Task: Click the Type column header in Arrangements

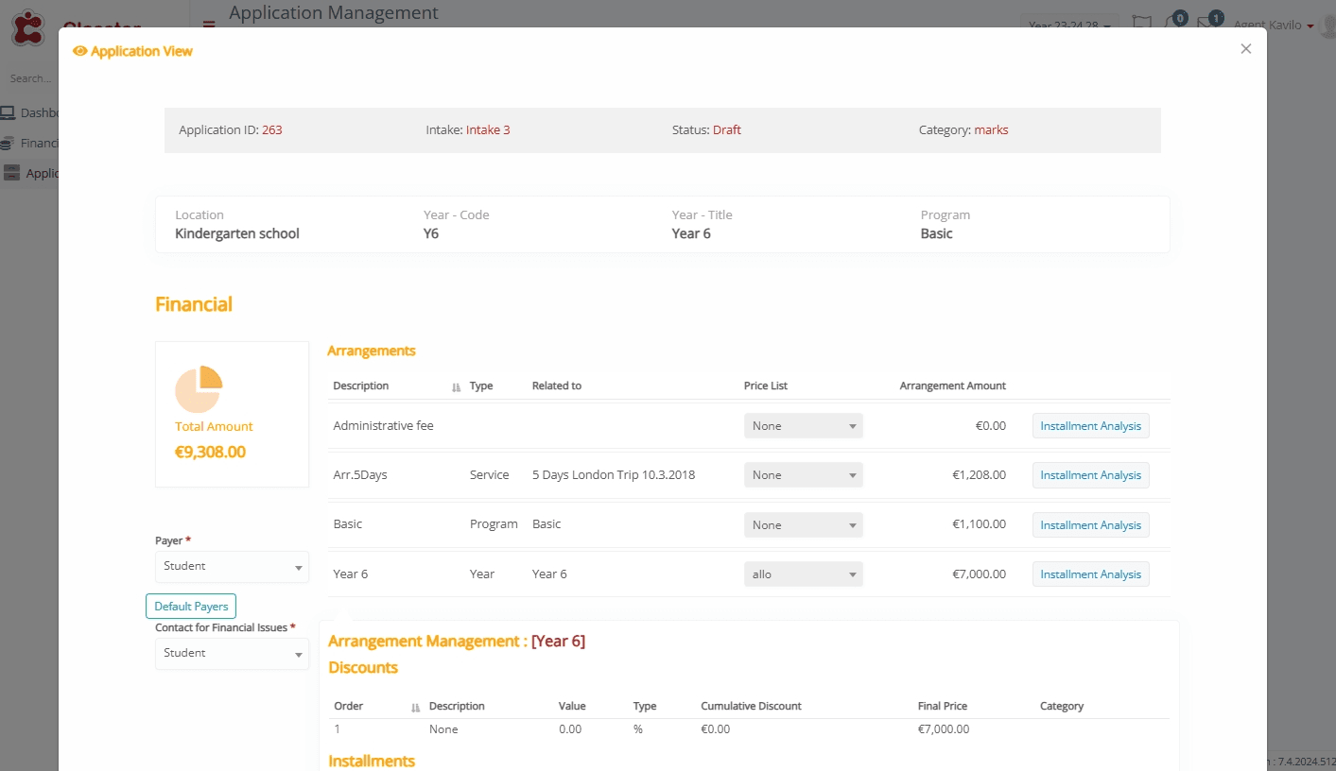Action: click(481, 386)
